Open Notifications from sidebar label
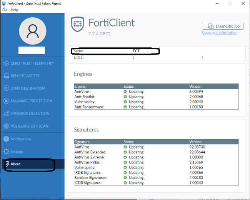 [x=21, y=139]
